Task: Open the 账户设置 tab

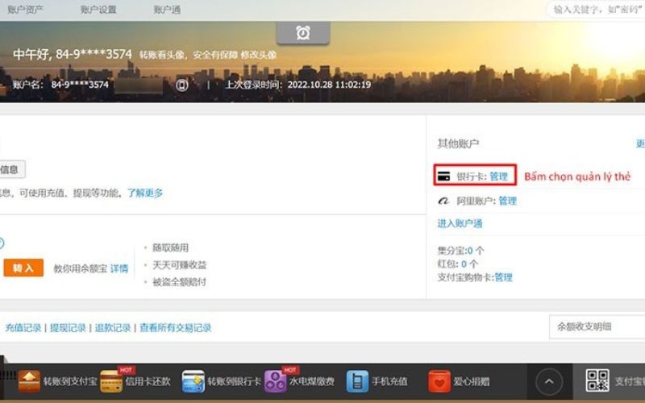Action: coord(98,10)
